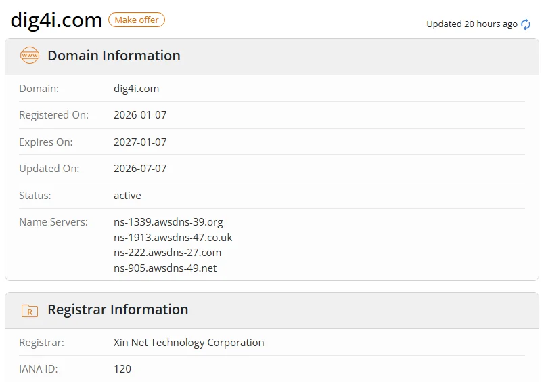Select the domain value dig4i.com in table
544x382 pixels.
coord(137,89)
